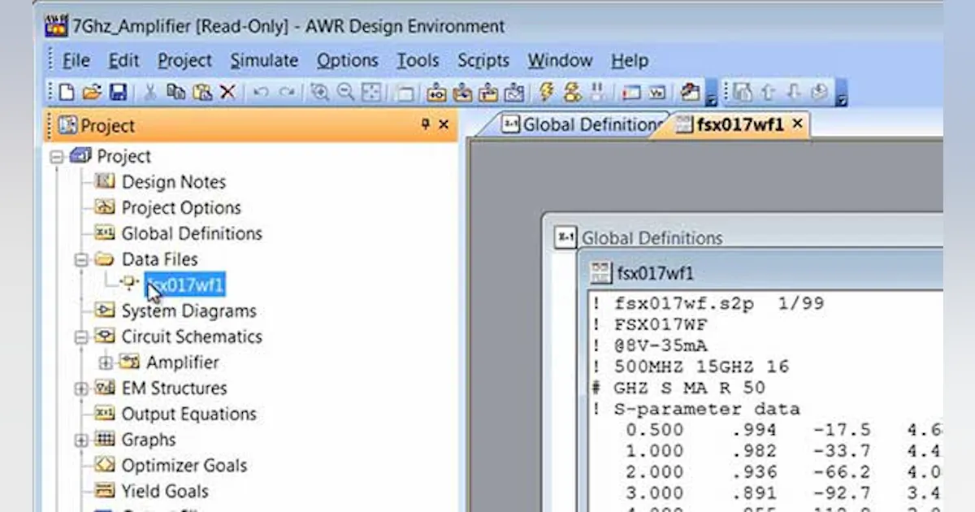
Task: Open the Options menu
Action: click(x=348, y=60)
